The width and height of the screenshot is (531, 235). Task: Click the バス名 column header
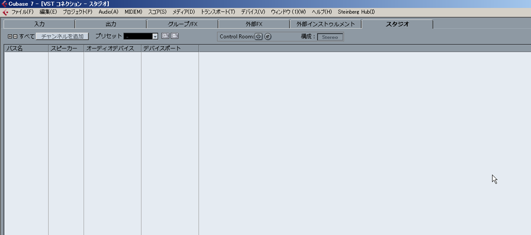26,48
